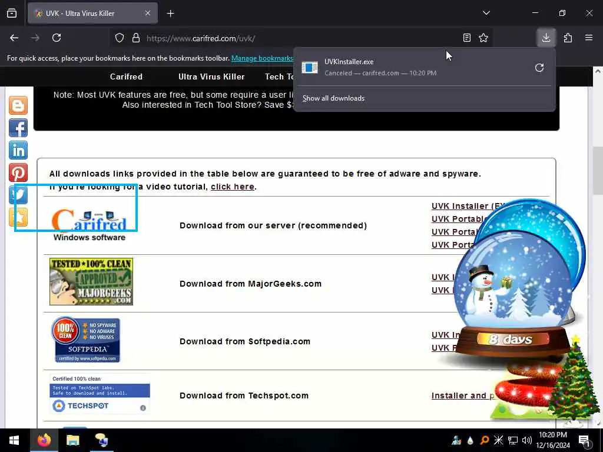Click the Softpedia 100% clean badge
This screenshot has width=603, height=452.
(86, 340)
